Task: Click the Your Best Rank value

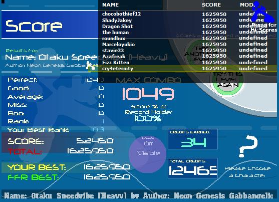Action: pyautogui.click(x=98, y=129)
